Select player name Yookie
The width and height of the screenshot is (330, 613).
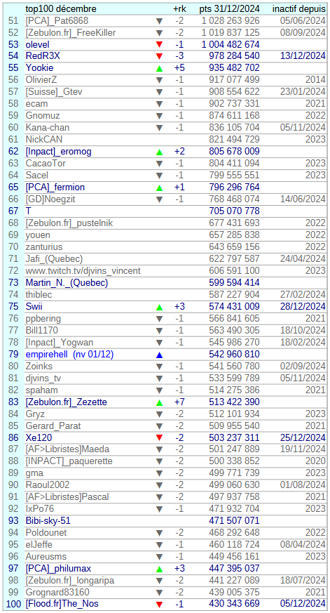coord(39,68)
